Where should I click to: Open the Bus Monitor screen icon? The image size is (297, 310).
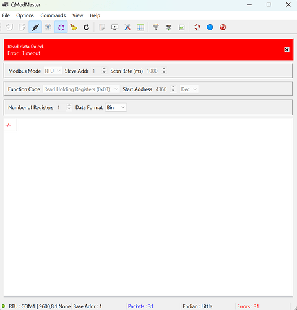pyautogui.click(x=114, y=27)
